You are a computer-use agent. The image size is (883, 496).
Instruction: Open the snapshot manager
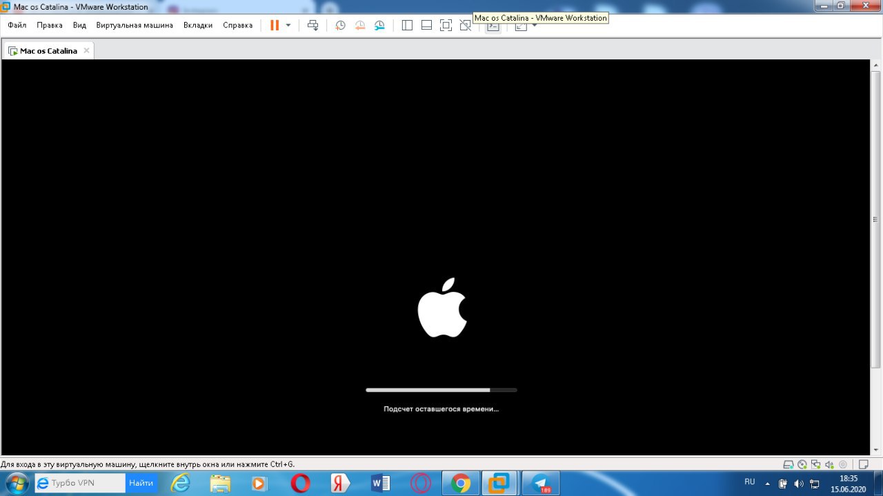coord(379,25)
